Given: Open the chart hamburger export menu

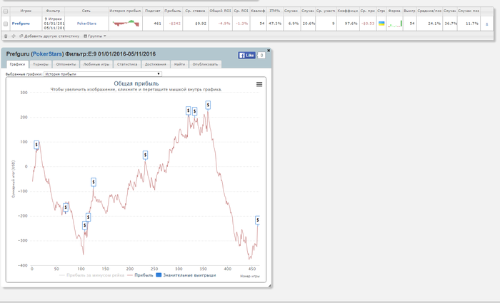Looking at the screenshot, I should click(x=259, y=84).
